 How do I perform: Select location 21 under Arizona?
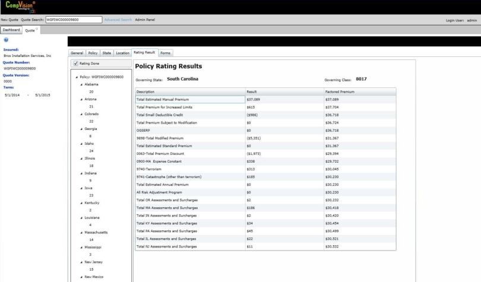pos(91,107)
